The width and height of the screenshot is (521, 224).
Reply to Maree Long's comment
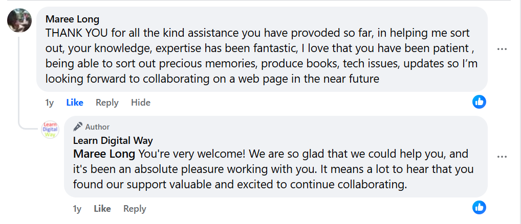pyautogui.click(x=107, y=103)
